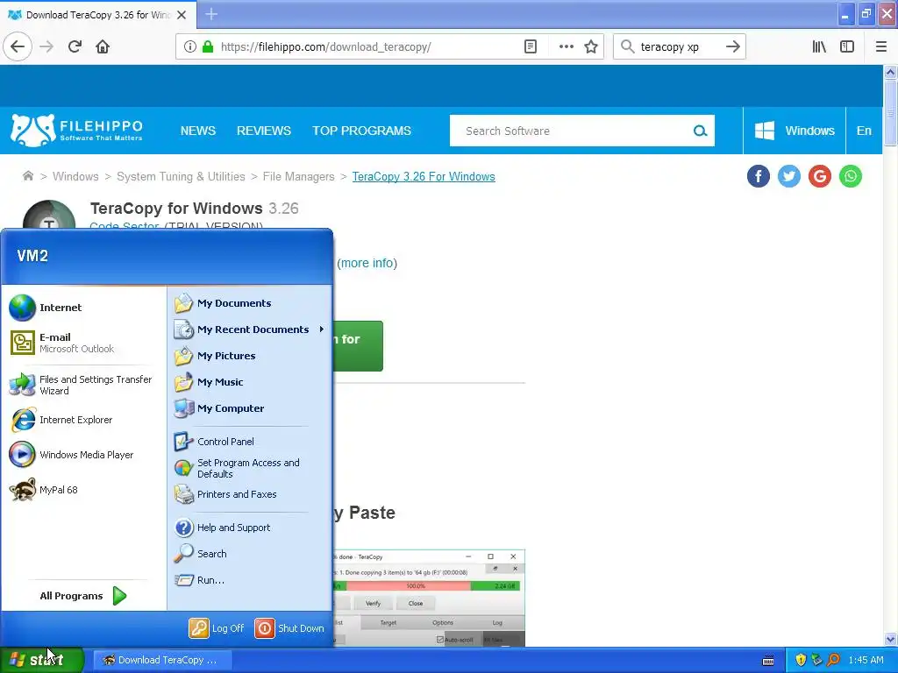The height and width of the screenshot is (673, 898).
Task: Click the TeraCopy screenshot thumbnail
Action: pos(429,598)
